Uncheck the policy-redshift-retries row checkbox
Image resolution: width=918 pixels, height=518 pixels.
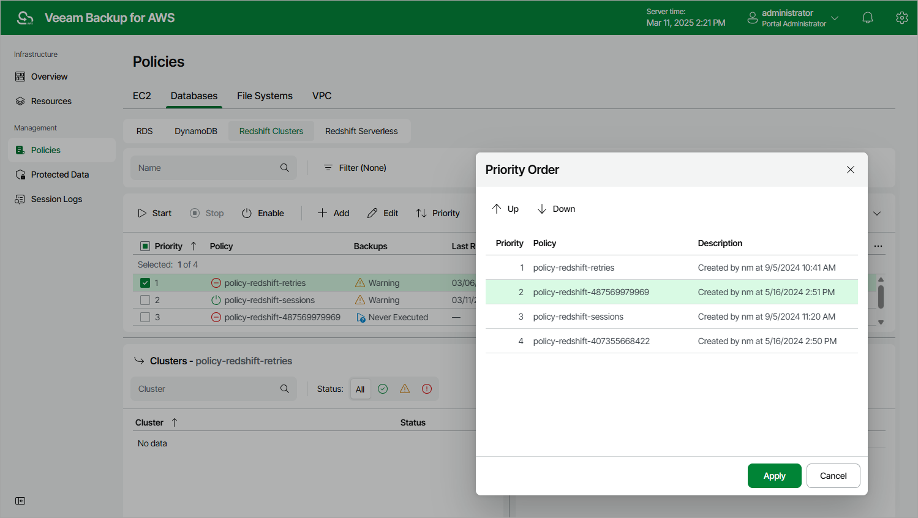(x=145, y=283)
